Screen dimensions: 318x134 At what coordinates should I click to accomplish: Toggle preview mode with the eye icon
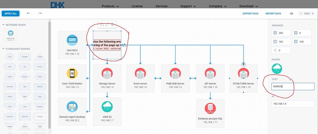(x=291, y=14)
